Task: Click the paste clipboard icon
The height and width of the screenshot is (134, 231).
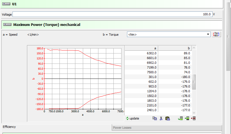Action: click(168, 118)
